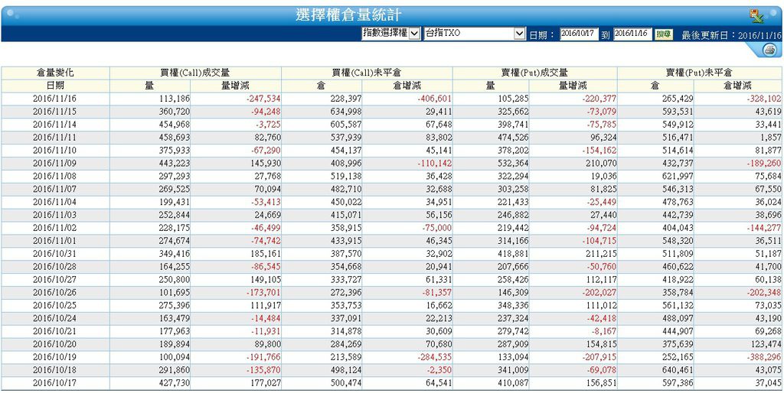Image resolution: width=784 pixels, height=393 pixels.
Task: Click the red value -75,000
Action: point(437,228)
